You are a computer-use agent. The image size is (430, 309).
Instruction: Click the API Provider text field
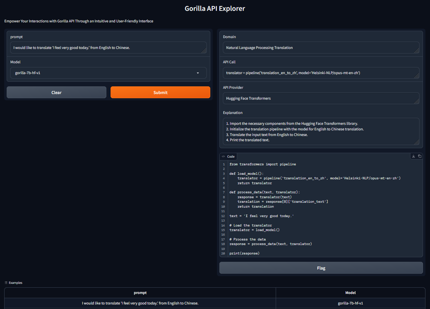coord(320,98)
